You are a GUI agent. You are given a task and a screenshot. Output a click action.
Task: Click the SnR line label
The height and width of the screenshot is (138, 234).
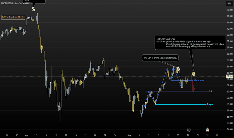(211, 91)
